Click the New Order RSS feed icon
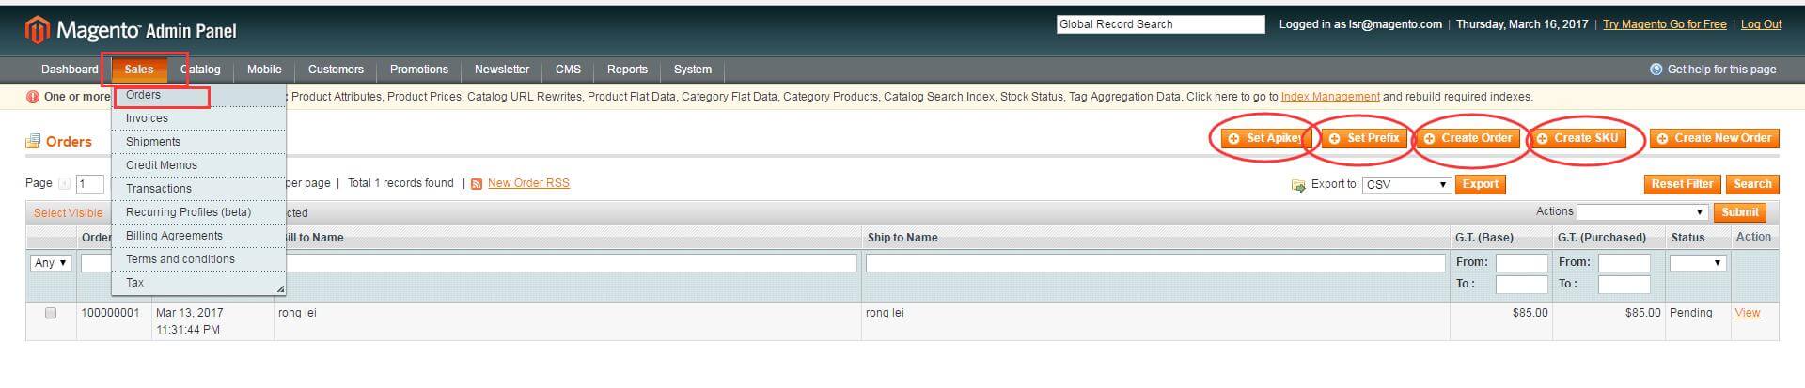The image size is (1805, 388). (477, 184)
